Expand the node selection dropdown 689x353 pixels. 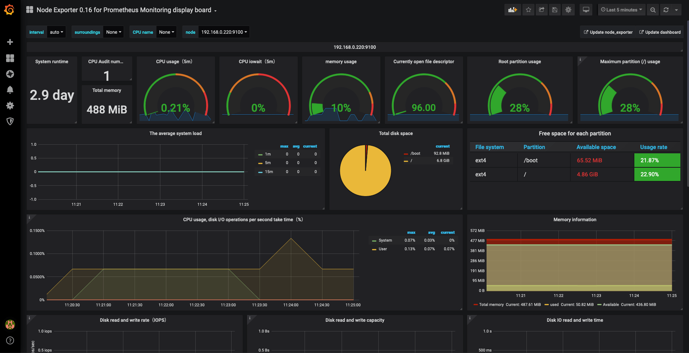pos(224,32)
